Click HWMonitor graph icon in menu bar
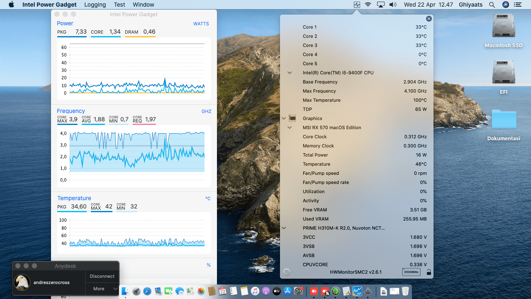The height and width of the screenshot is (299, 531). (356, 5)
